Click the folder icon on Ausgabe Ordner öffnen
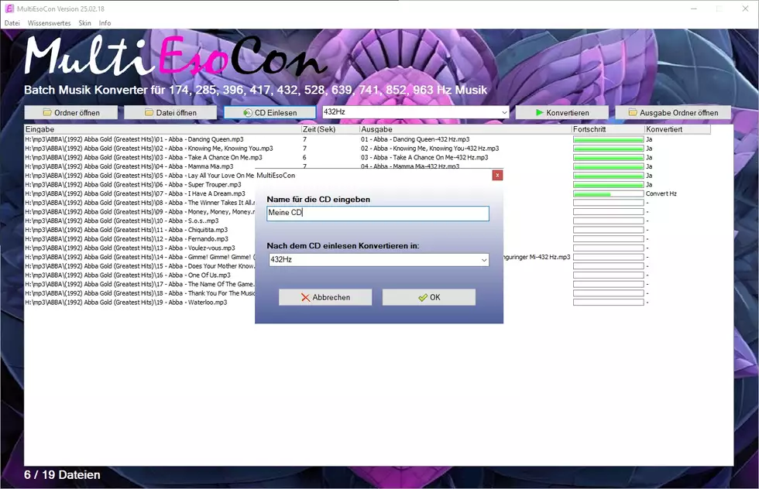 [x=633, y=112]
